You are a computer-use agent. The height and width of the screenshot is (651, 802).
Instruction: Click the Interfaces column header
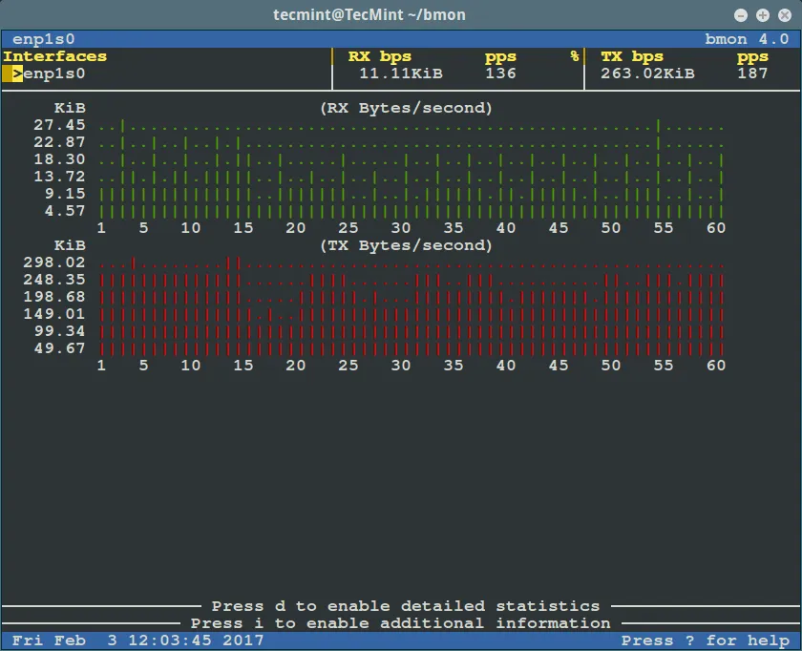click(54, 56)
